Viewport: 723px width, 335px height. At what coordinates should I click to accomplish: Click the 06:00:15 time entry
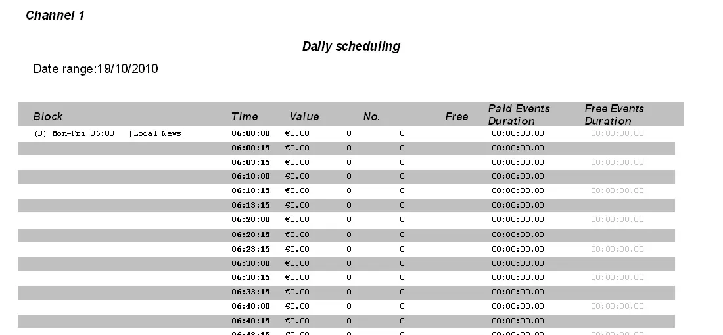[x=250, y=148]
